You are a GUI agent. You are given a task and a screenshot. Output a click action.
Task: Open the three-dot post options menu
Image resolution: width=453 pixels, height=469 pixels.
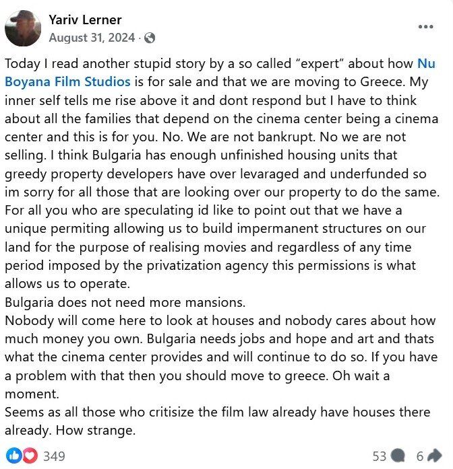425,27
